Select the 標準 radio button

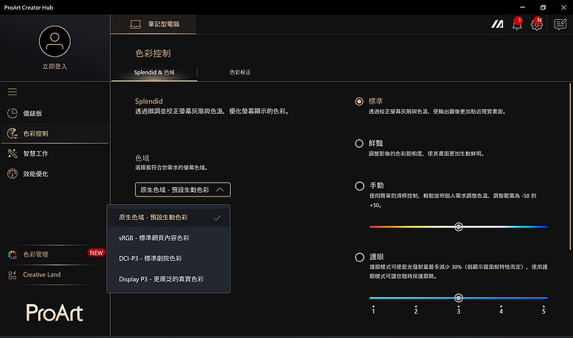coord(359,101)
